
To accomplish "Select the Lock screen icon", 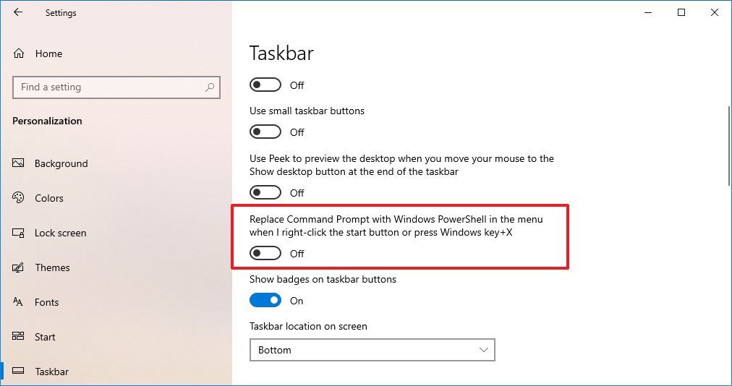I will tap(19, 233).
